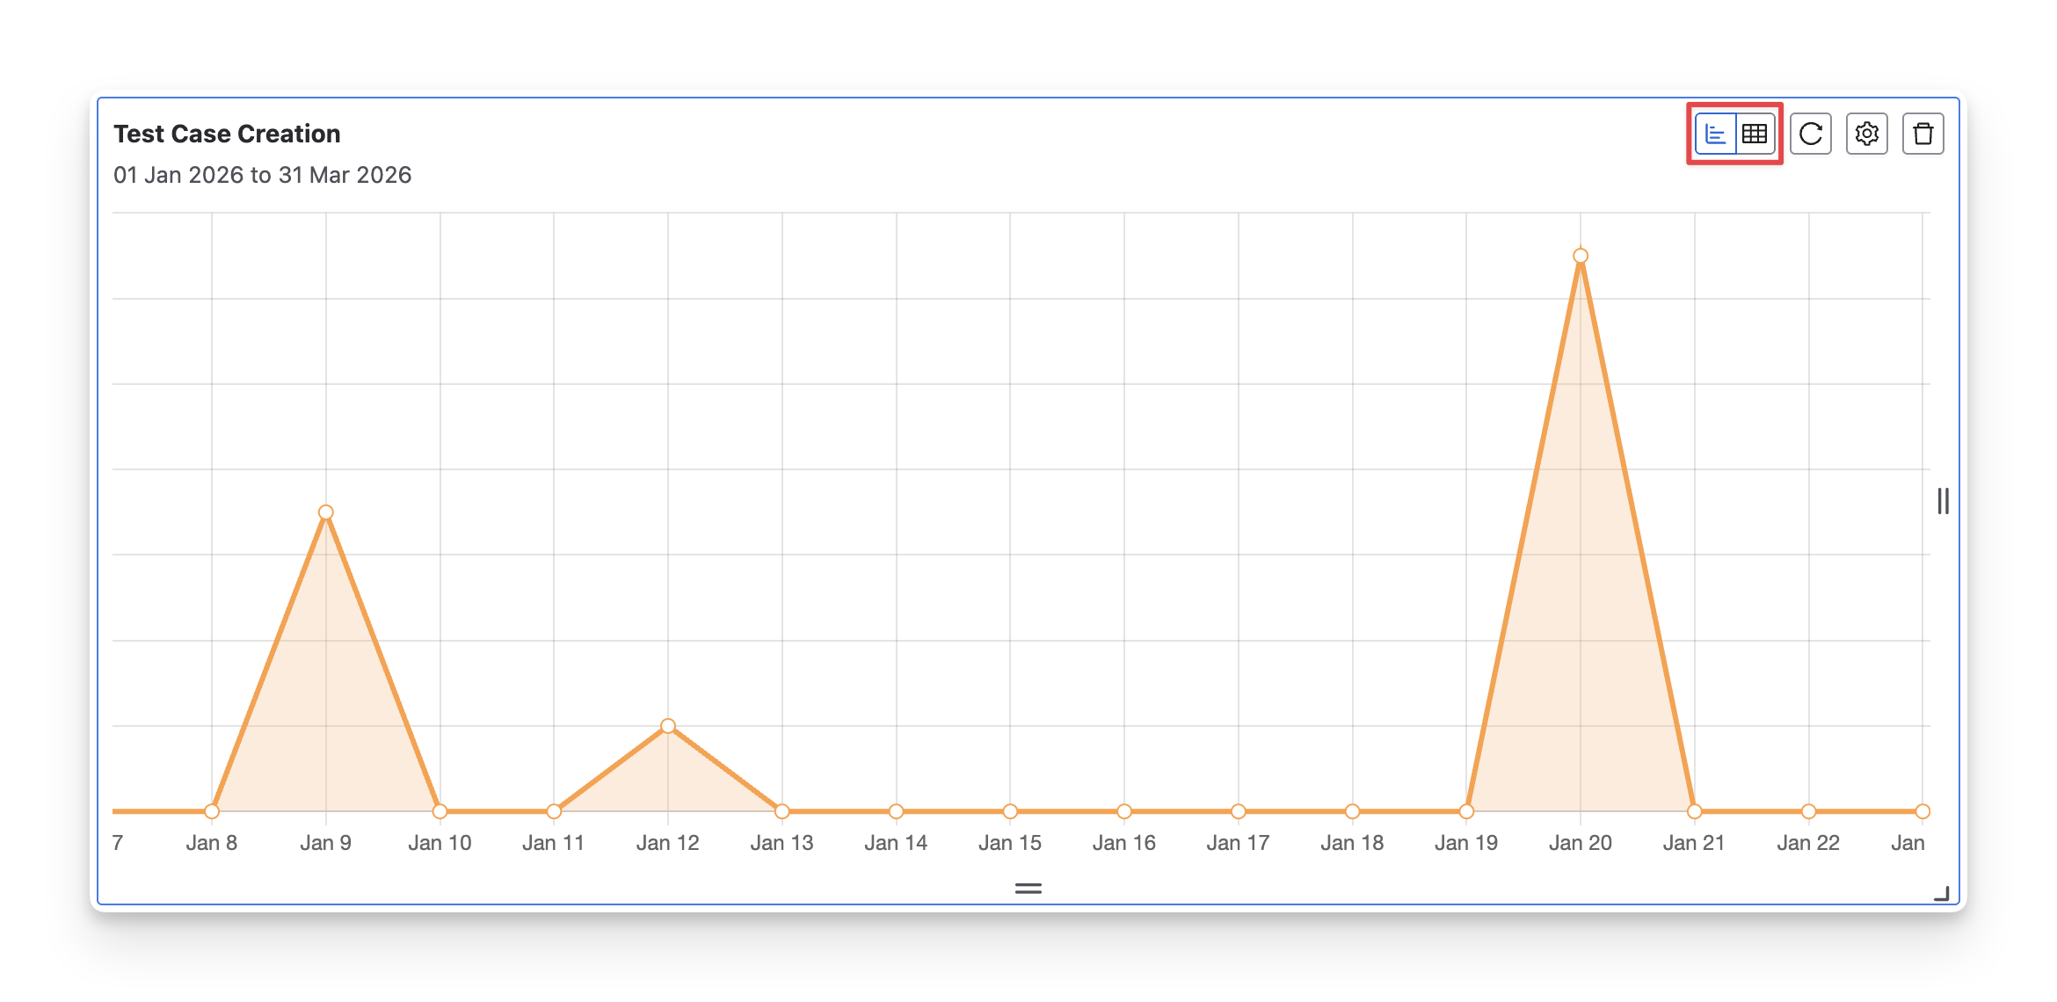Click the Jan 13 data point
The height and width of the screenshot is (1002, 2057).
pos(781,811)
